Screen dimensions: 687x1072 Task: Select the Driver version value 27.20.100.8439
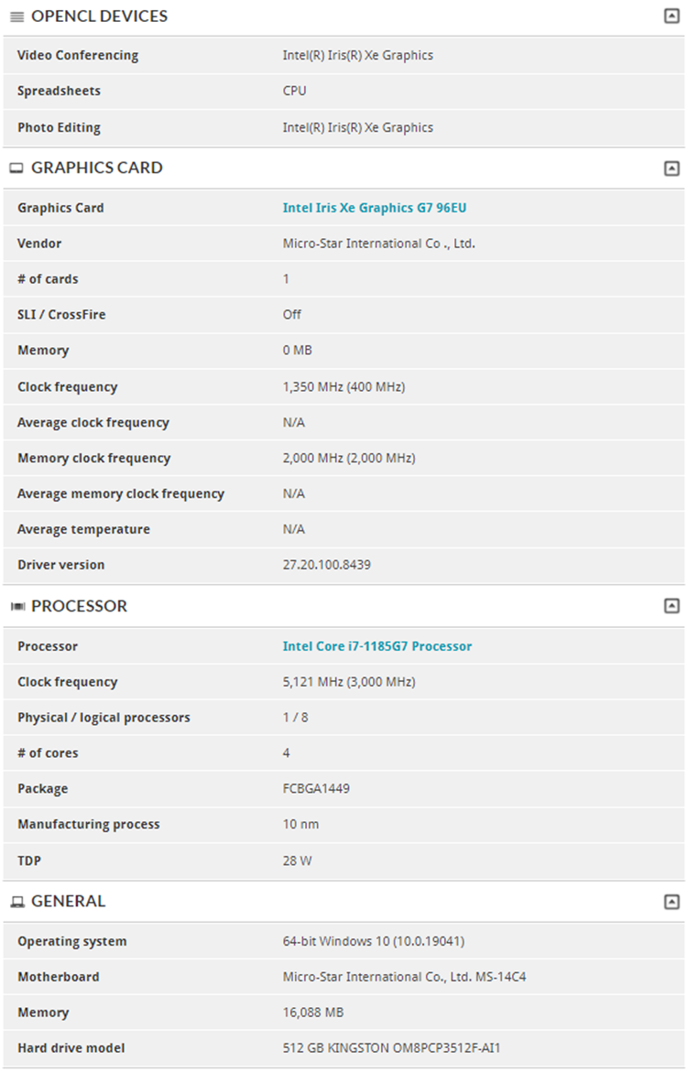tap(326, 565)
